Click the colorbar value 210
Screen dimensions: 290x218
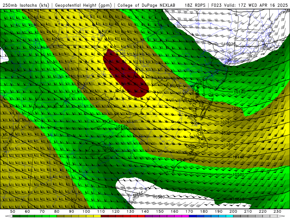point(248,211)
